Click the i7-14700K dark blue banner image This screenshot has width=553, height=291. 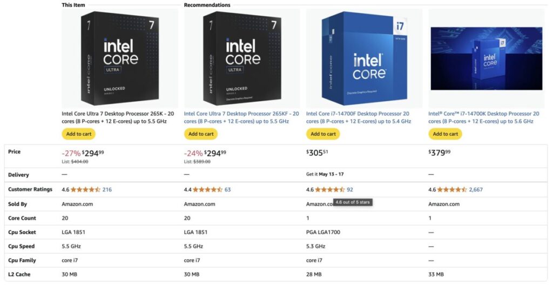487,58
